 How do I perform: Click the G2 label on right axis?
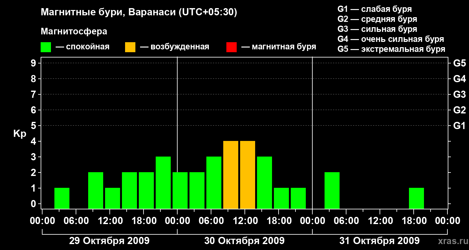point(460,110)
